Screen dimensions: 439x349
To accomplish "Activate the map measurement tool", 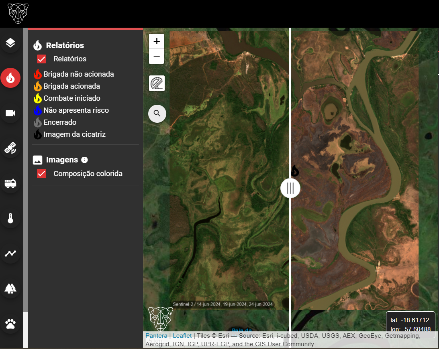I will [157, 83].
